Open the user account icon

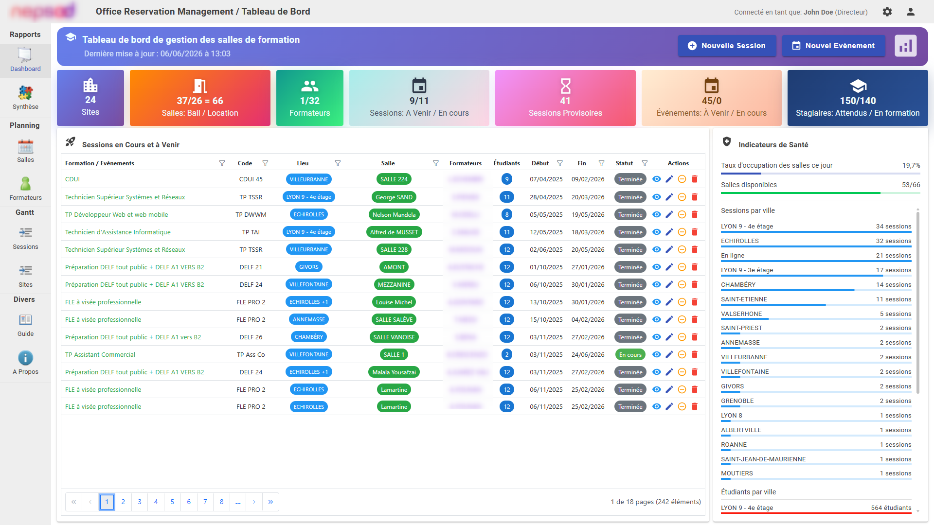click(911, 12)
